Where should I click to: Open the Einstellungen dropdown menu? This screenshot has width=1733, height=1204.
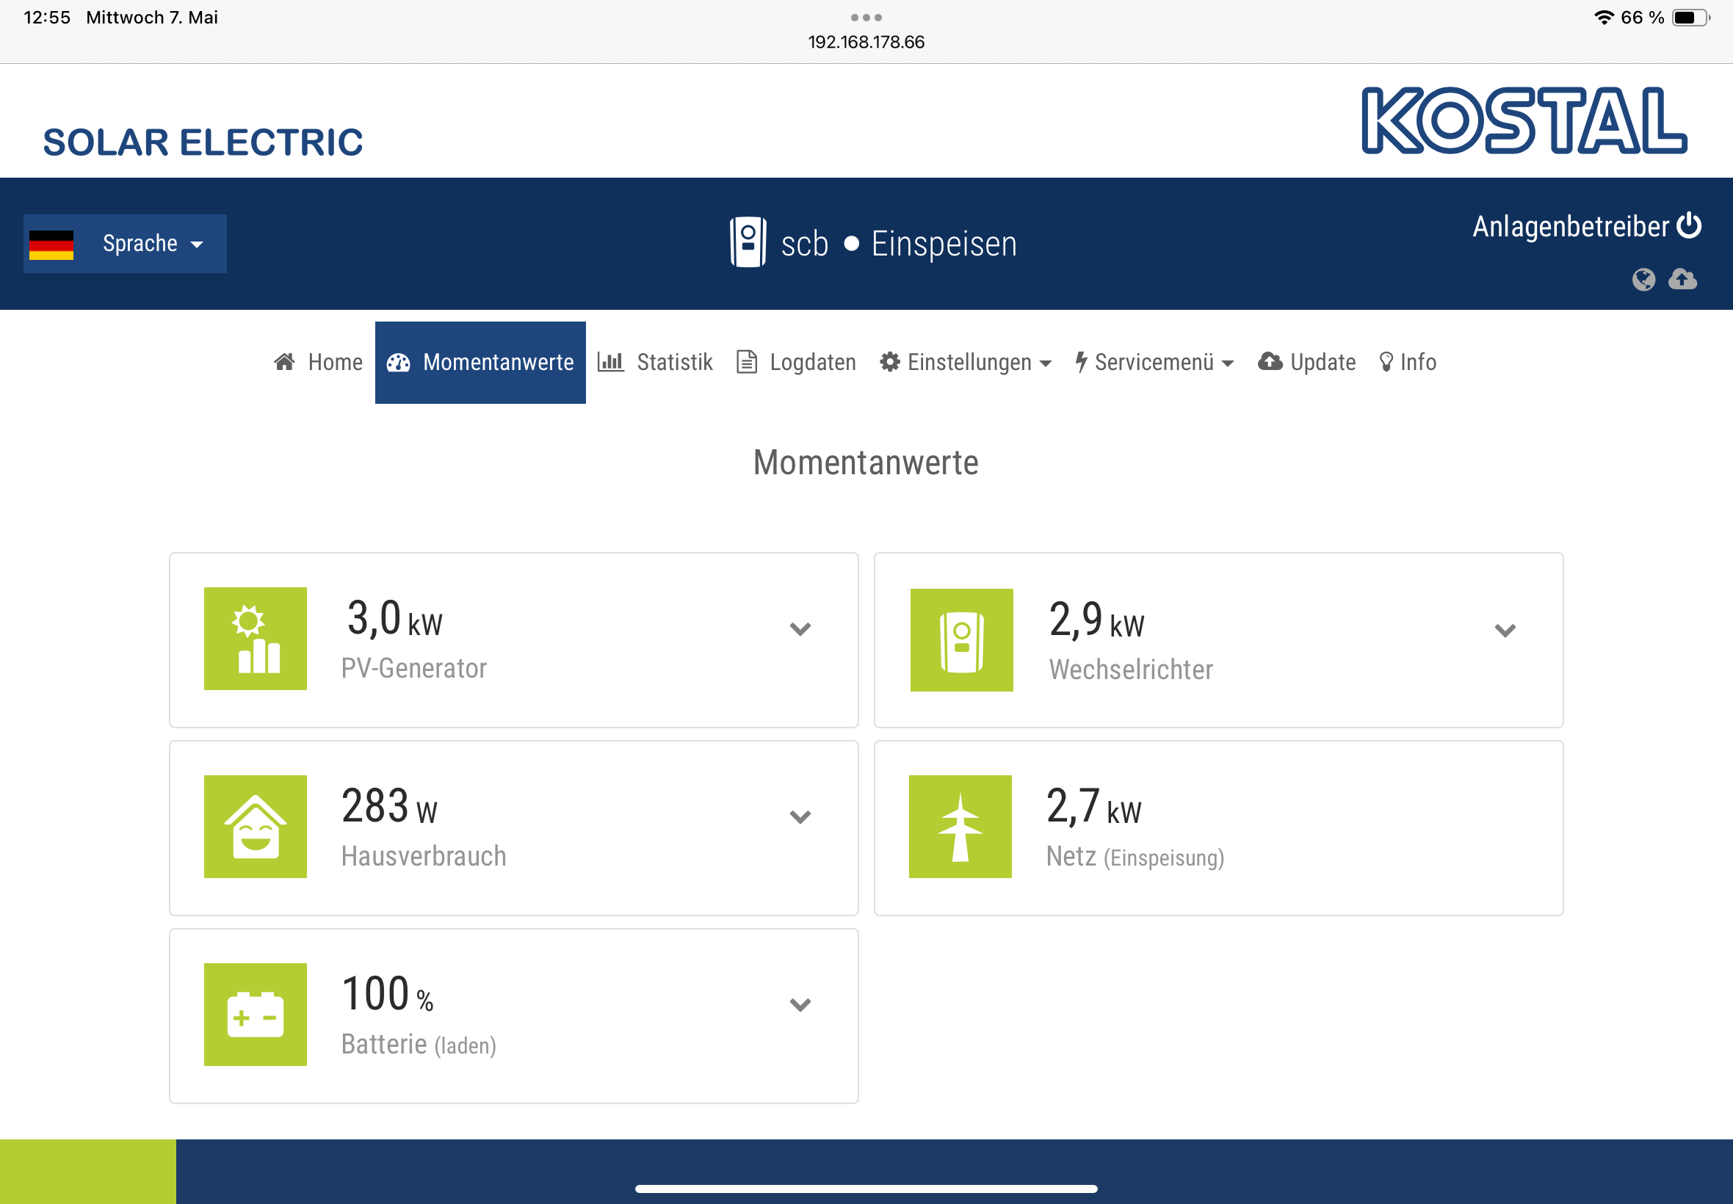[x=966, y=363]
